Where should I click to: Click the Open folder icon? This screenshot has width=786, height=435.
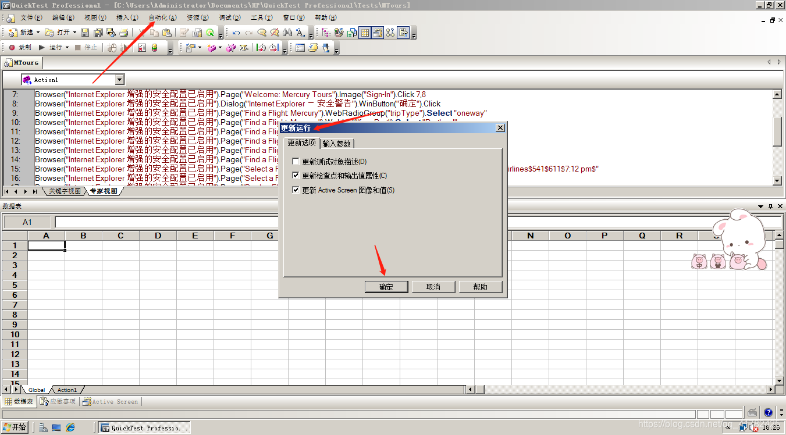click(49, 33)
